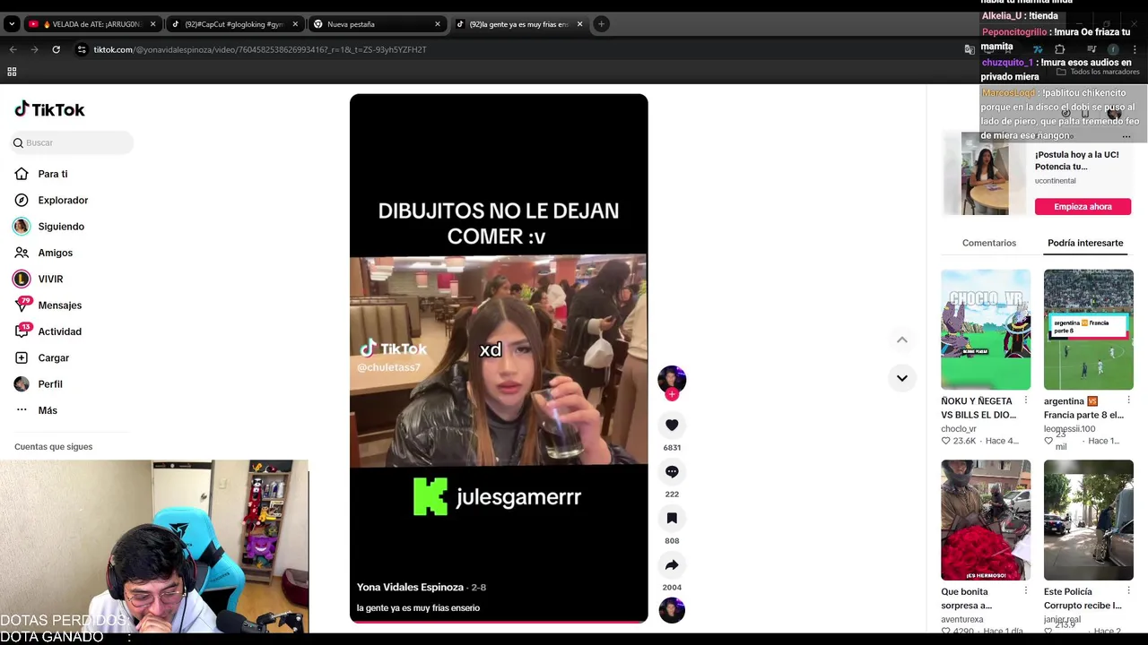Open ÑOKU Y ÑEGETA video thumbnail
The height and width of the screenshot is (645, 1148).
[986, 330]
